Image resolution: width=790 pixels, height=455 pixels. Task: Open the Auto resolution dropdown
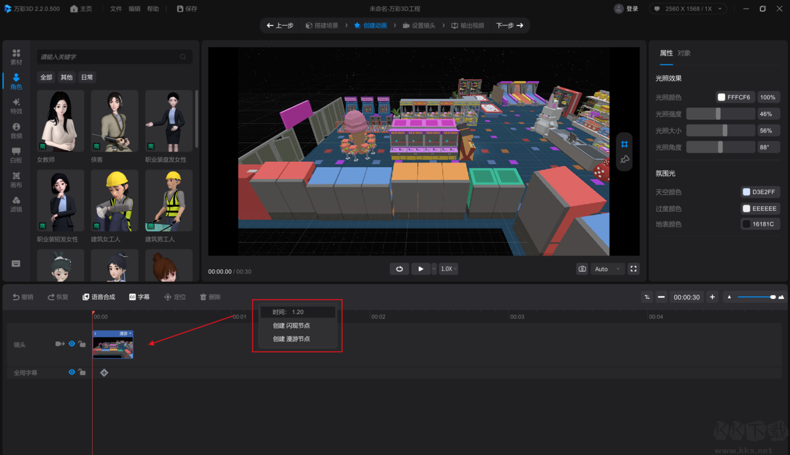608,269
